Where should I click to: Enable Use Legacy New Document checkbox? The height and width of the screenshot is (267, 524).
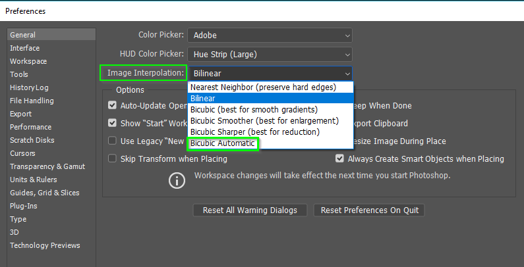(x=113, y=141)
